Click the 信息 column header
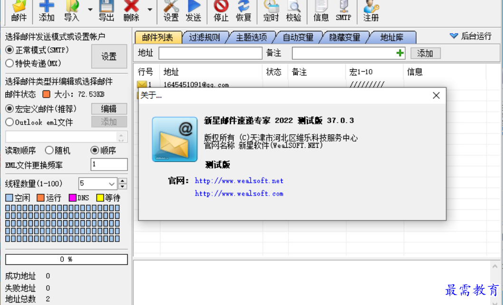Viewport: 503px width, 305px height. click(x=445, y=72)
